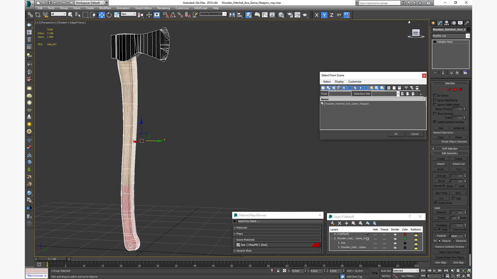Open the MAXScript menu
This screenshot has height=279, width=497.
coord(201,8)
